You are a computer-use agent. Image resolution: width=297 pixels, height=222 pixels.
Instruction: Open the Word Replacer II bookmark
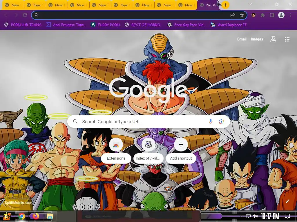[229, 25]
